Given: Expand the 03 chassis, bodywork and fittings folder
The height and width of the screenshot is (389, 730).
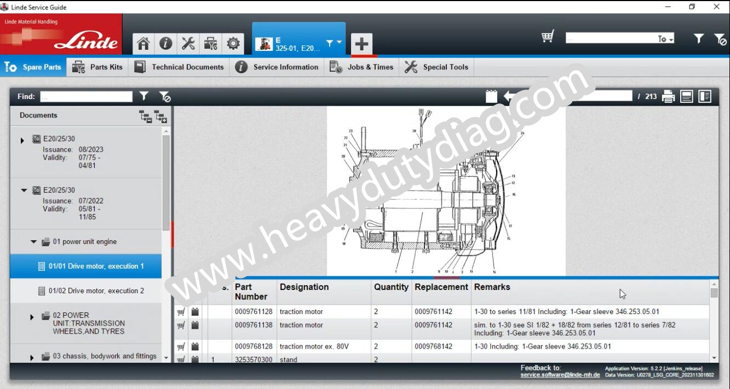Looking at the screenshot, I should click(32, 358).
